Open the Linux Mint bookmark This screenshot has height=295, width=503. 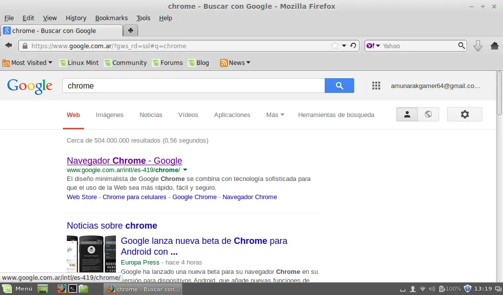point(79,62)
